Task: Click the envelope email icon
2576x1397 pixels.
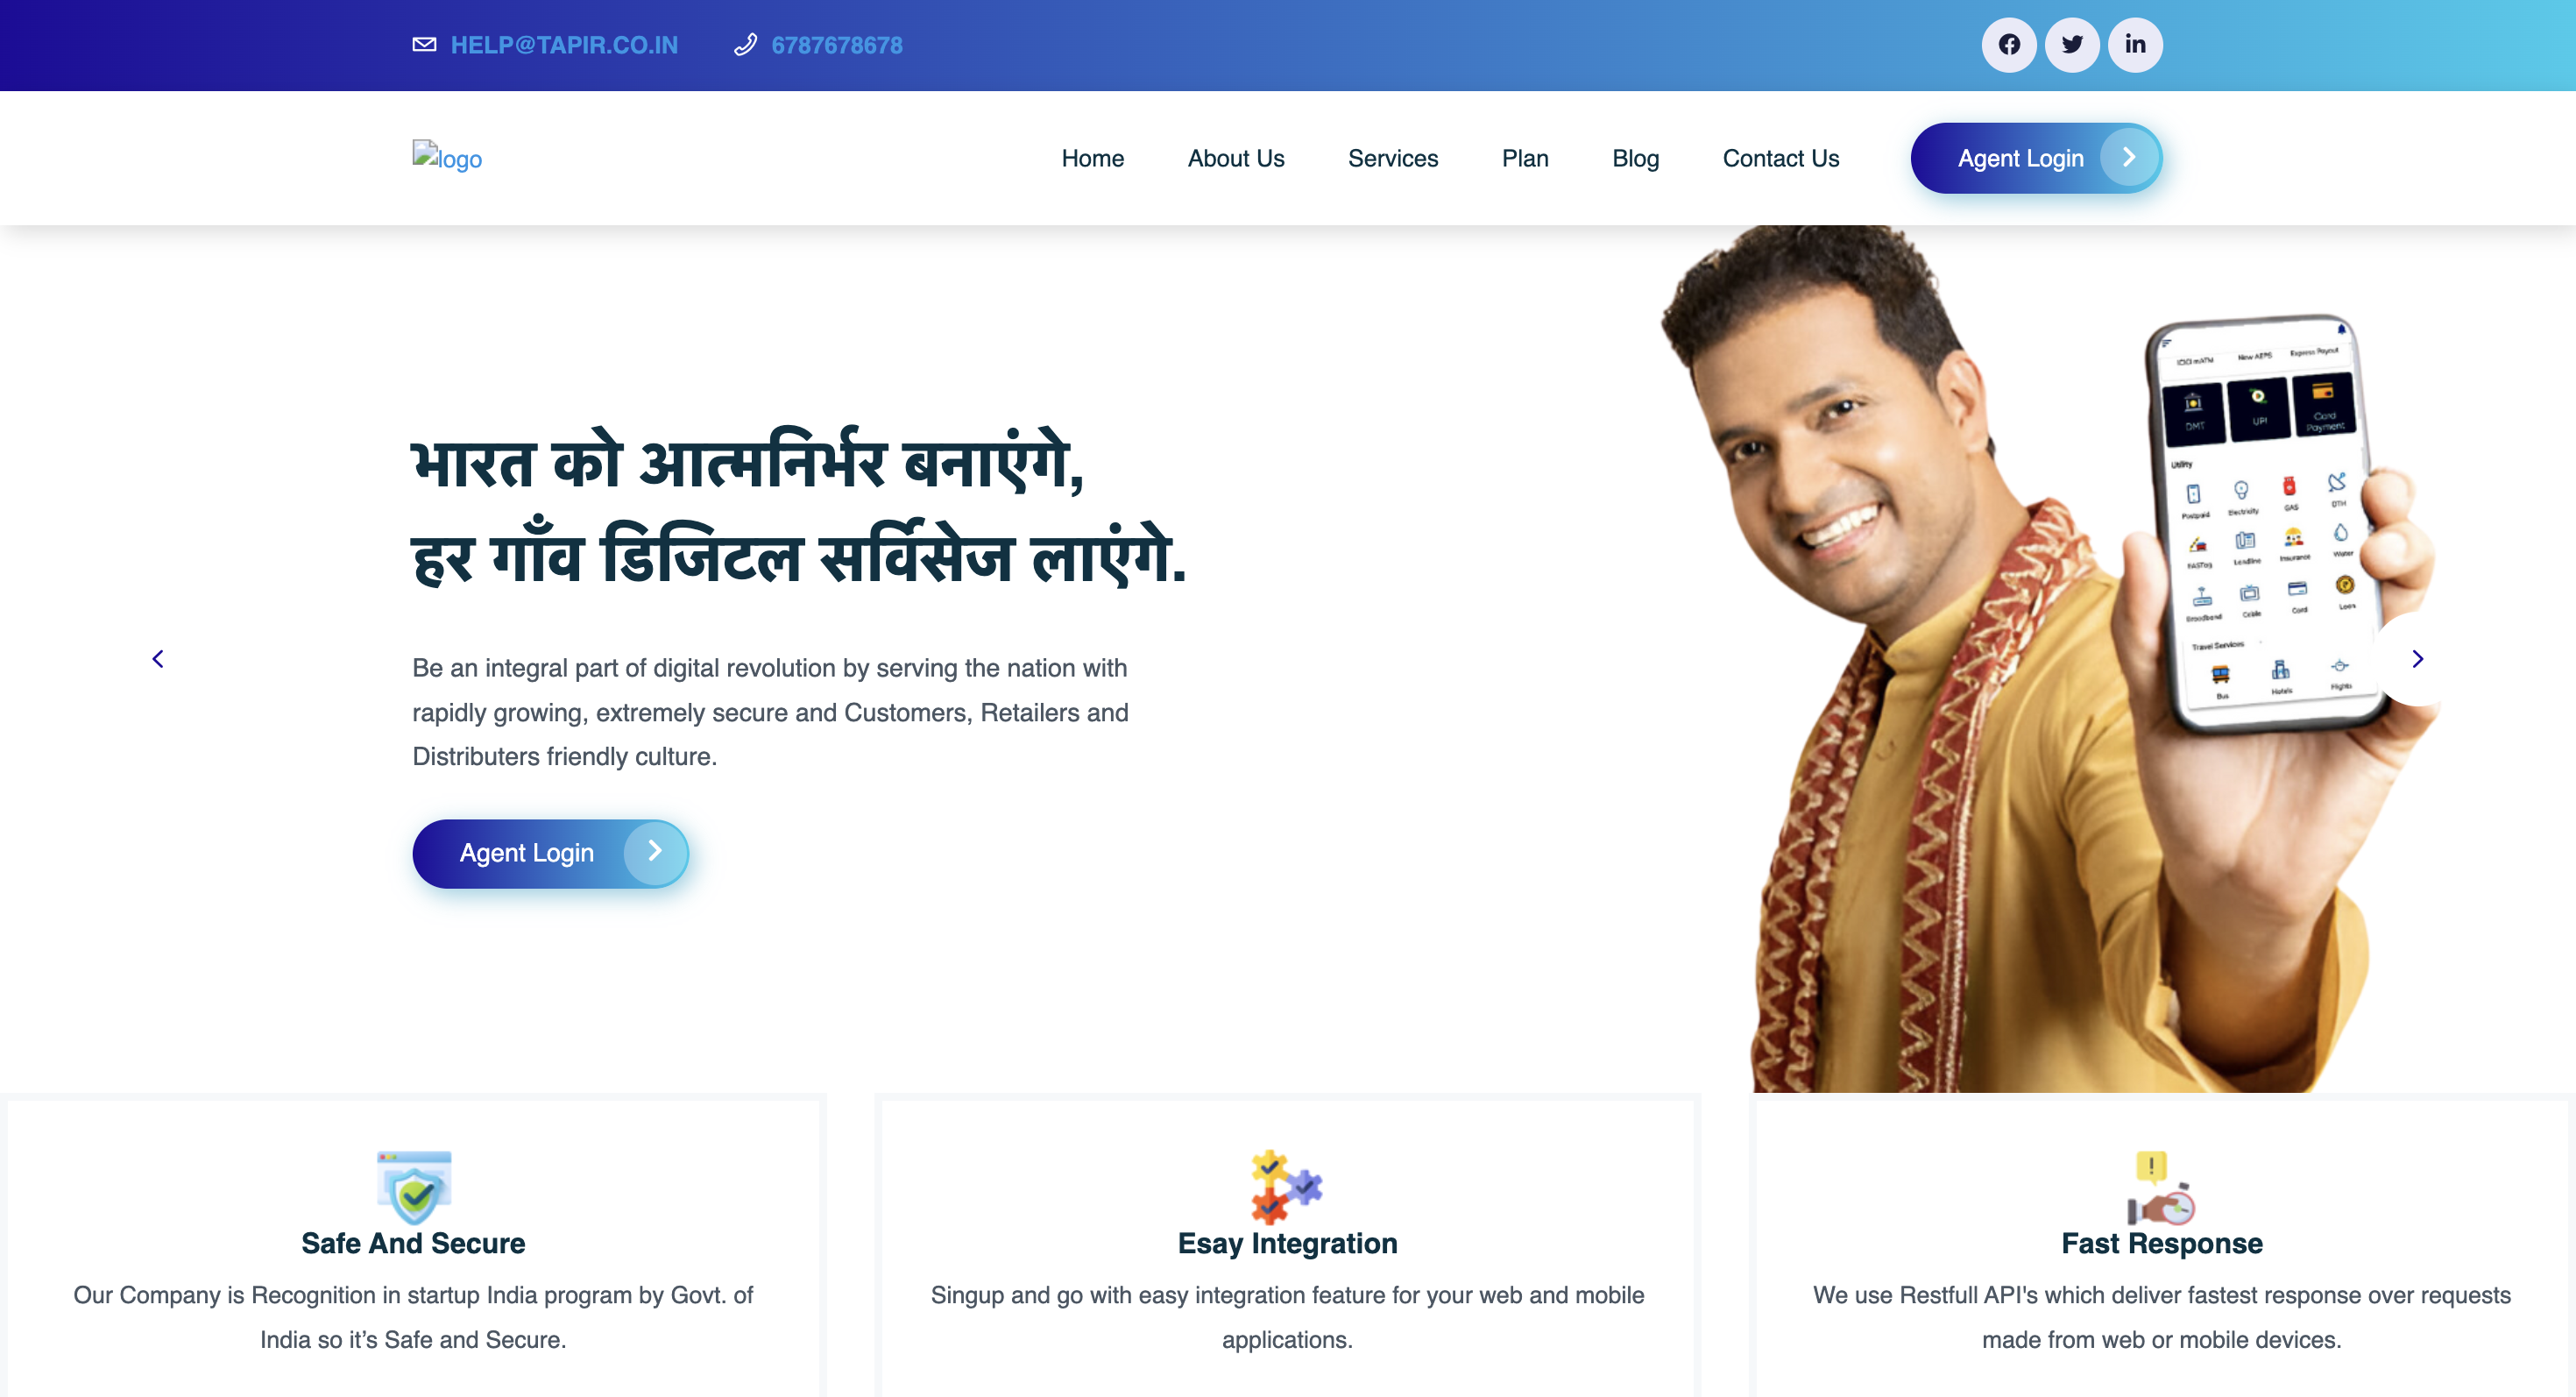Action: point(424,45)
